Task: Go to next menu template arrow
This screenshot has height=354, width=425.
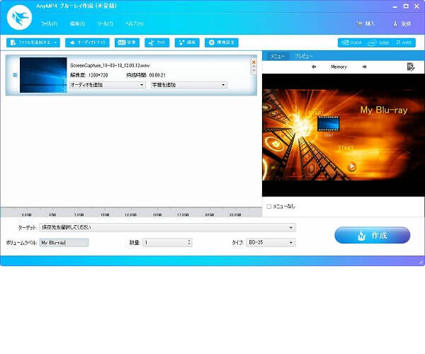Action: pos(365,67)
